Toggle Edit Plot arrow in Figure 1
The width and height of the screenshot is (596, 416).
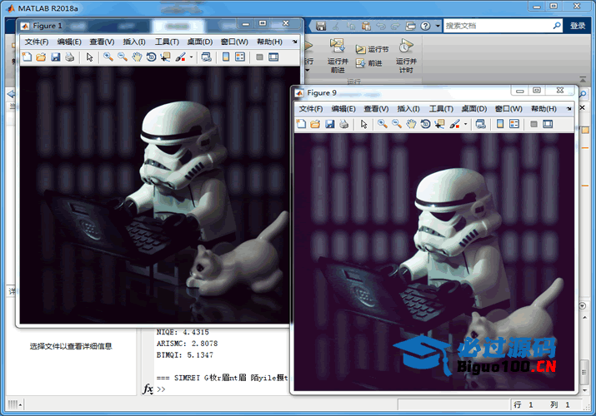click(x=89, y=57)
